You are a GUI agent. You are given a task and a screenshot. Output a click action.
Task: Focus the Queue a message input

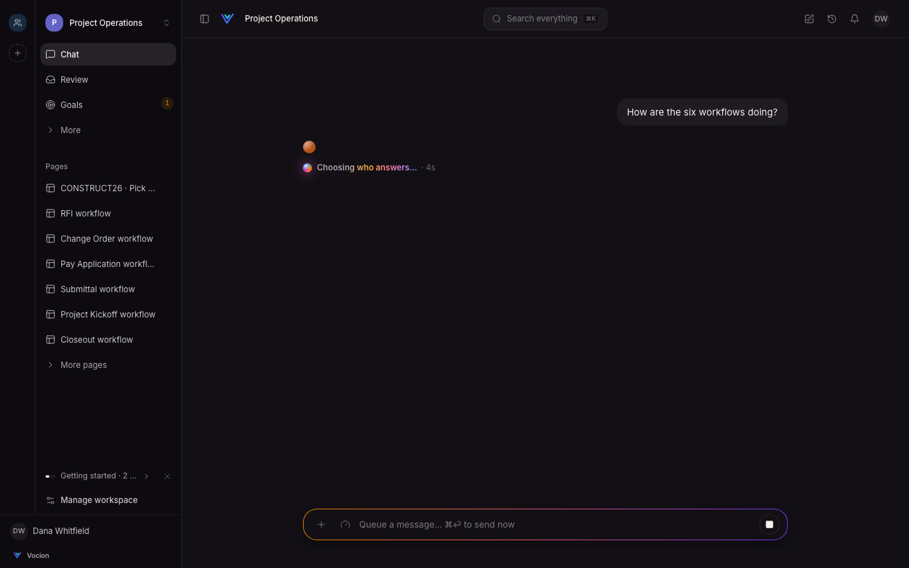pos(555,524)
